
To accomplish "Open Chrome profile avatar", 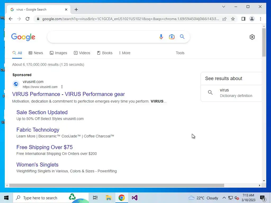I will [252, 19].
